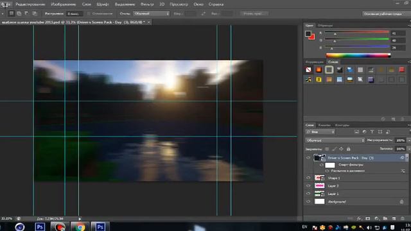The height and width of the screenshot is (231, 411).
Task: Apply the orange square style preset
Action: click(319, 70)
